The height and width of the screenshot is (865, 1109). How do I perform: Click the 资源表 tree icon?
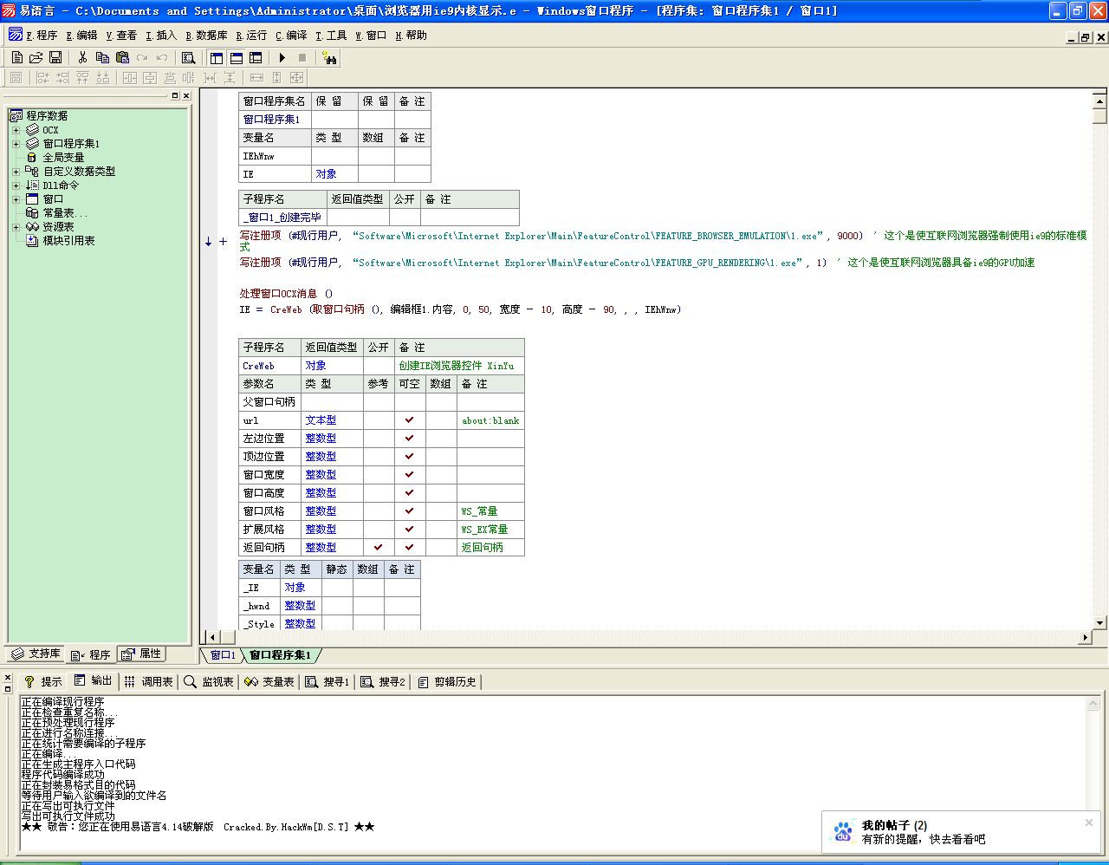pyautogui.click(x=32, y=226)
